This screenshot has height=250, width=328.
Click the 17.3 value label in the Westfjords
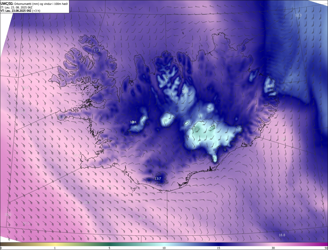click(x=97, y=50)
